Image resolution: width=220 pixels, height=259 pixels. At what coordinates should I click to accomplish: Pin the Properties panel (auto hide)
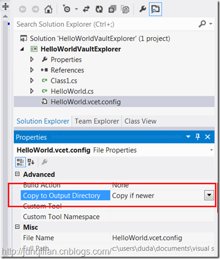coord(198,137)
